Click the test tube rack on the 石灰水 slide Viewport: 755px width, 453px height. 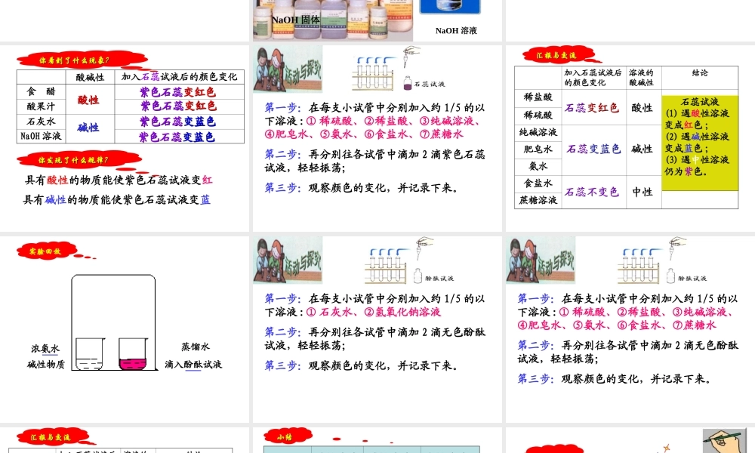[387, 265]
